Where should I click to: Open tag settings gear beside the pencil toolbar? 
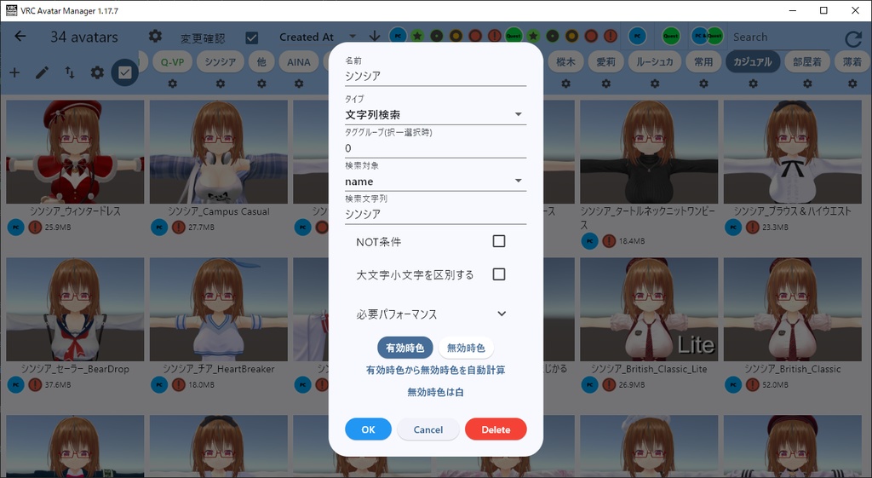point(97,72)
